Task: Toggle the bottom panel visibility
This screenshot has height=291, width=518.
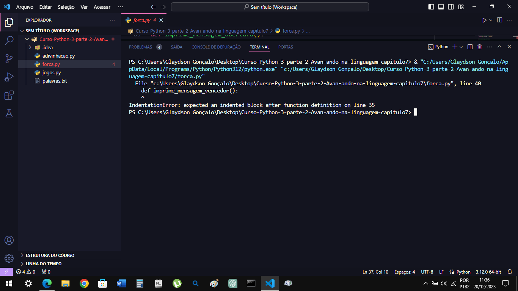Action: [441, 7]
